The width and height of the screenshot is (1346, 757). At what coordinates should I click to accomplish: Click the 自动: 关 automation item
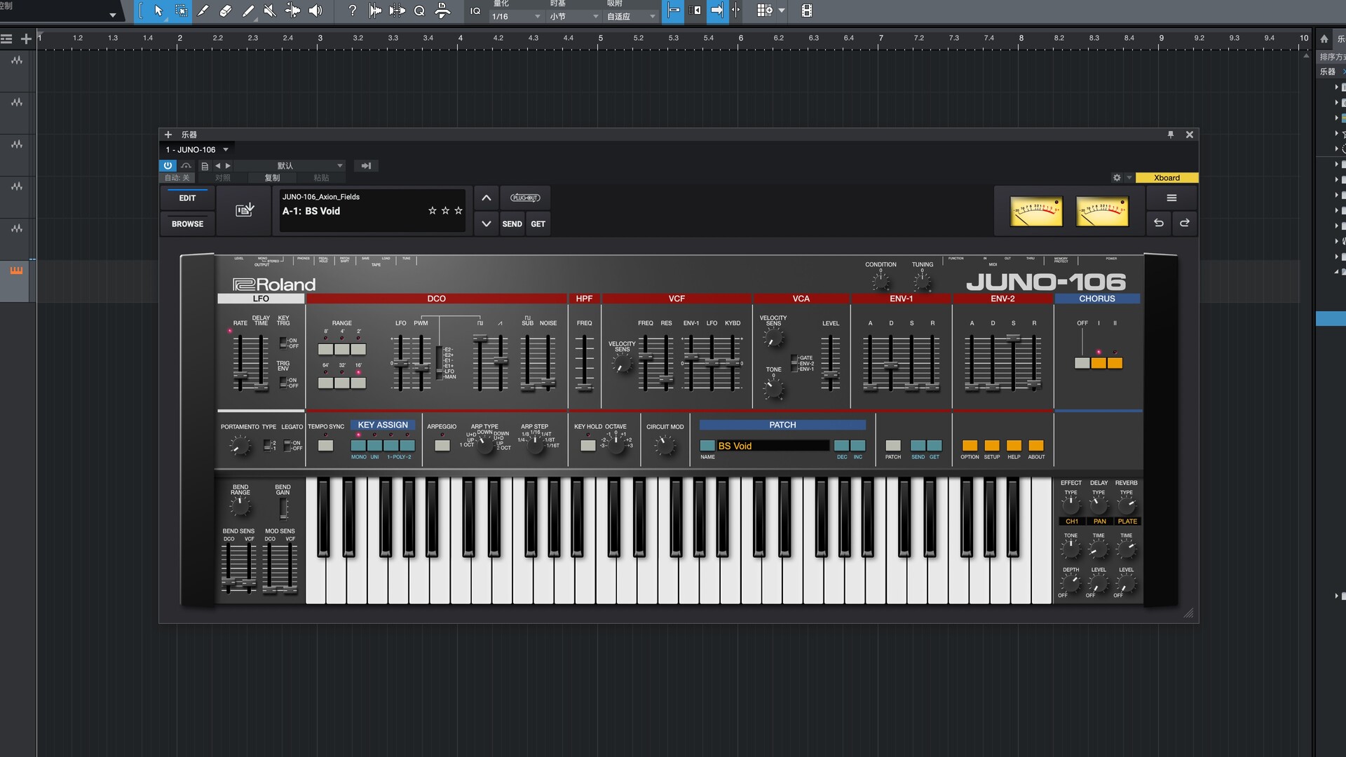[177, 178]
